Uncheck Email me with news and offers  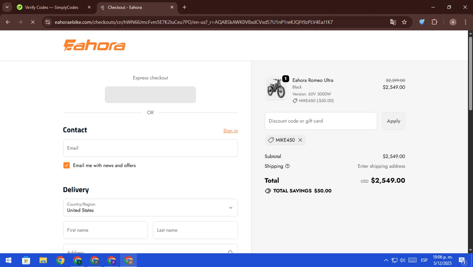coord(67,165)
